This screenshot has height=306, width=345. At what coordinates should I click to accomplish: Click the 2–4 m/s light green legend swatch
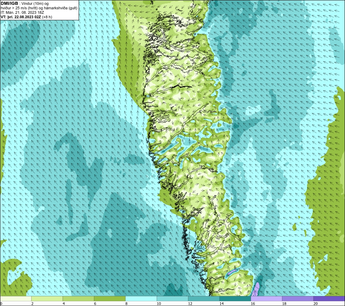click(47, 299)
